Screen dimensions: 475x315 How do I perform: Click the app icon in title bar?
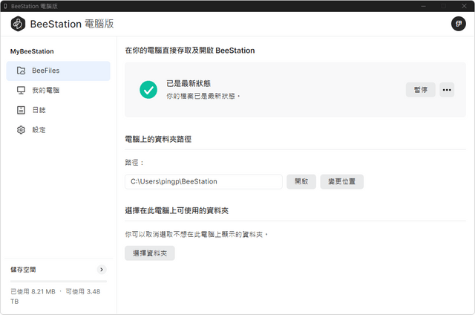[x=5, y=6]
